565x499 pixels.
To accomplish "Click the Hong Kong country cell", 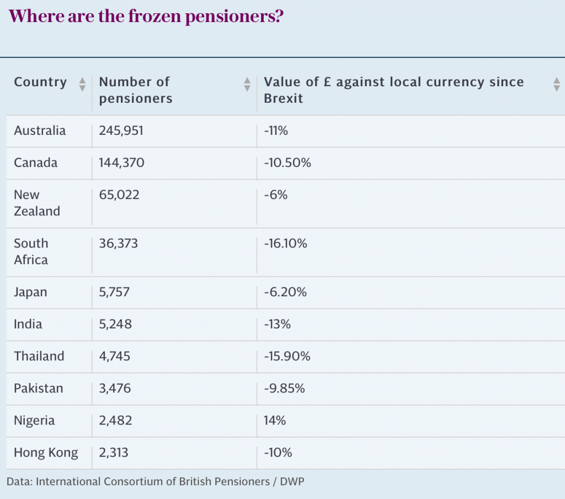I will coord(46,453).
